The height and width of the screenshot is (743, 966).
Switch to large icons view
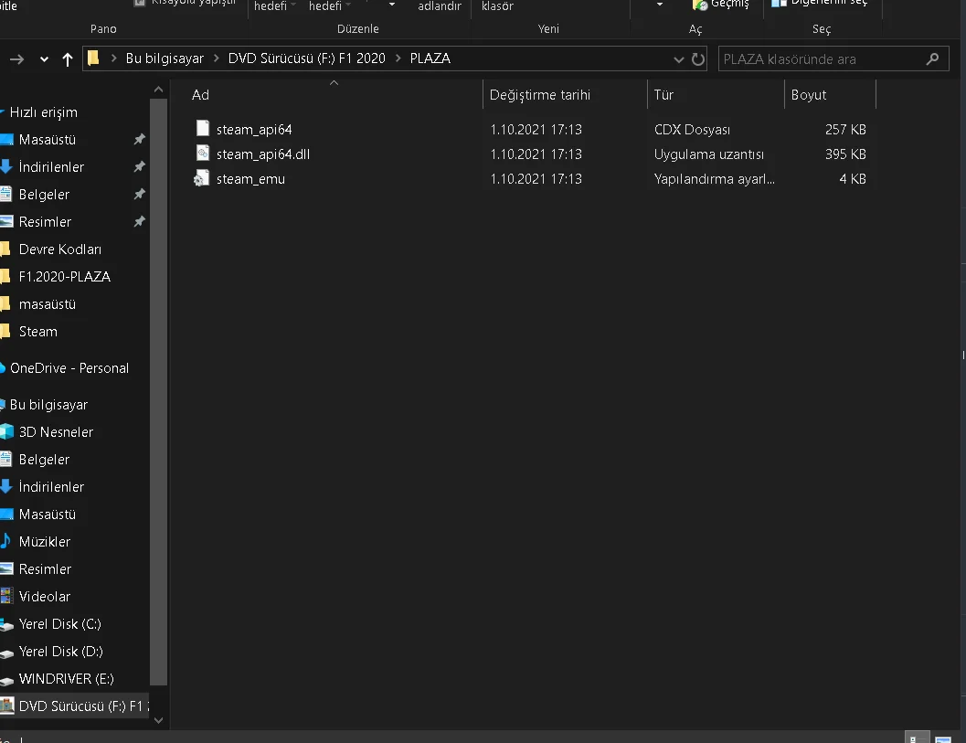point(942,738)
